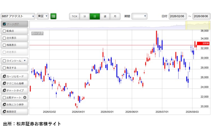Click the end date field 2026/08/06
This screenshot has width=211, height=128.
[x=201, y=16]
